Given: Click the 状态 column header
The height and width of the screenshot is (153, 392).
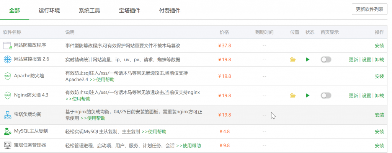Looking at the screenshot, I should click(x=310, y=32).
